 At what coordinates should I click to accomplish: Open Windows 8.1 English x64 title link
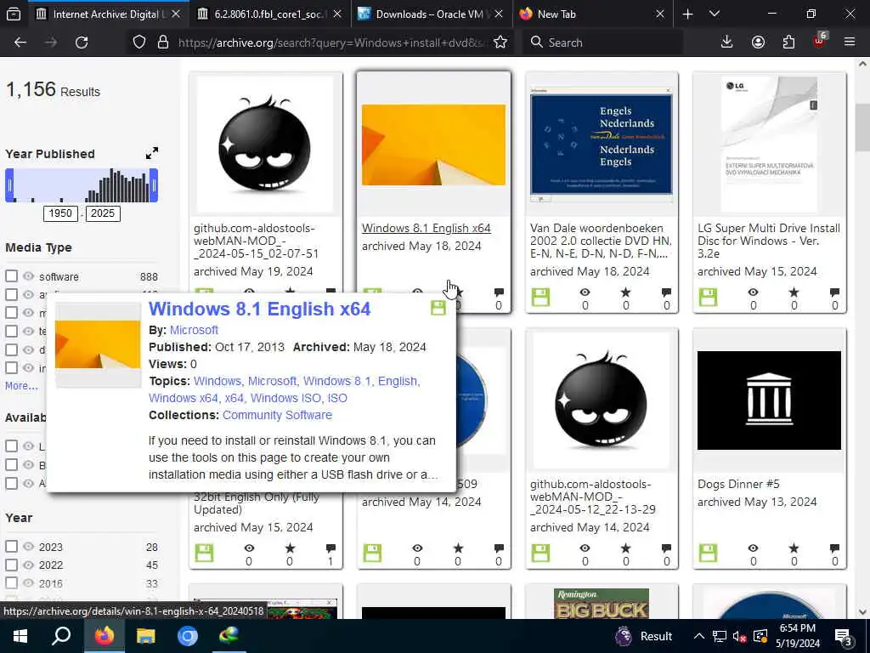tap(427, 228)
